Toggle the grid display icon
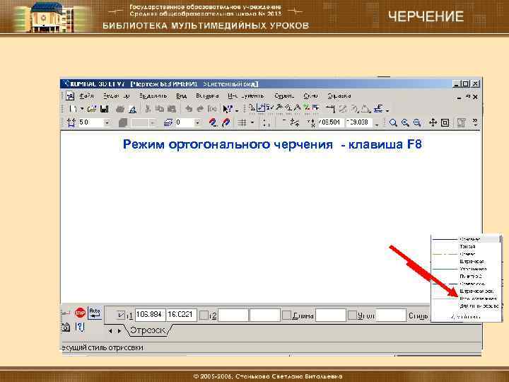The image size is (509, 382). click(242, 122)
